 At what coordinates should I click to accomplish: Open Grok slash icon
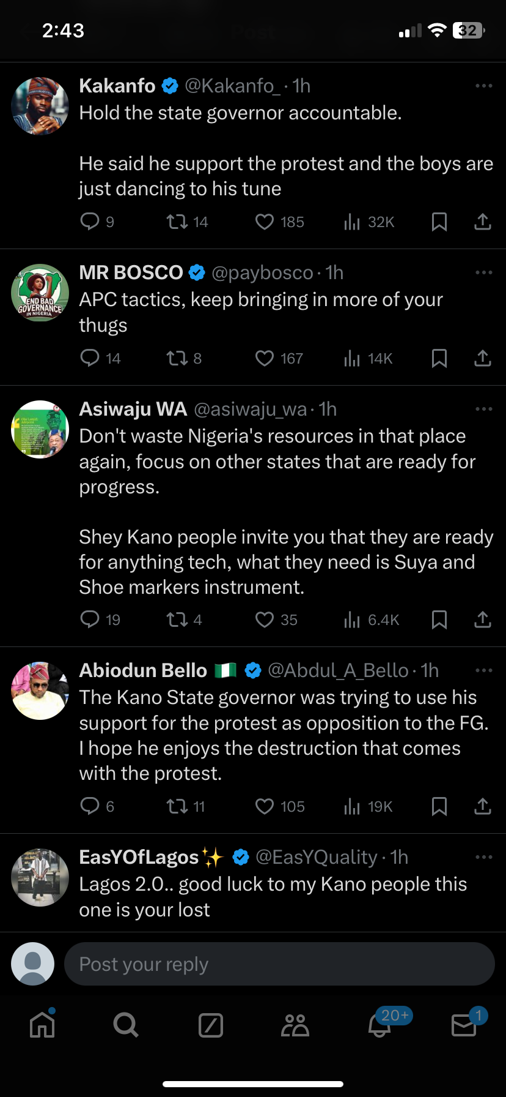click(211, 1025)
